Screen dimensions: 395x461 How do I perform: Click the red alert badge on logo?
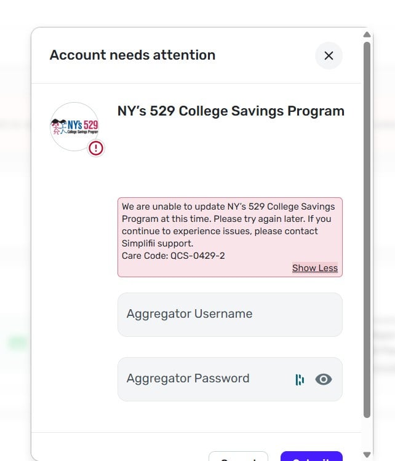(x=96, y=148)
